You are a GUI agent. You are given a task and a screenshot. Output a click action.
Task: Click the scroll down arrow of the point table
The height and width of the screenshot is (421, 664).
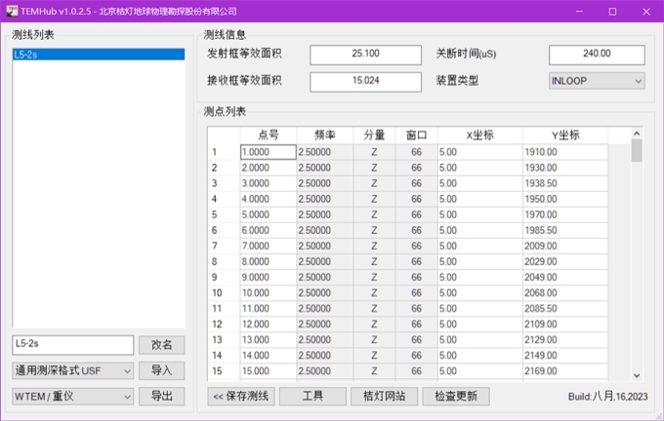pos(637,375)
